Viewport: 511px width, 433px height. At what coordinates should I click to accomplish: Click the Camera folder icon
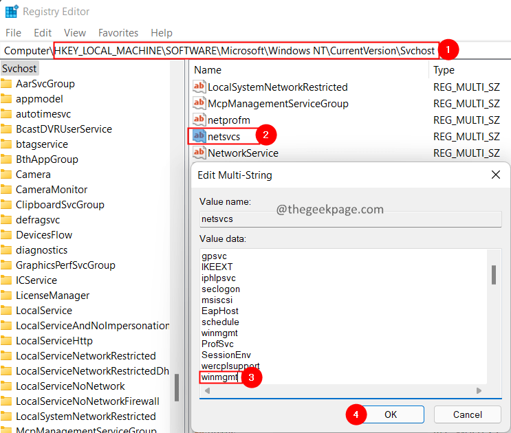[6, 175]
